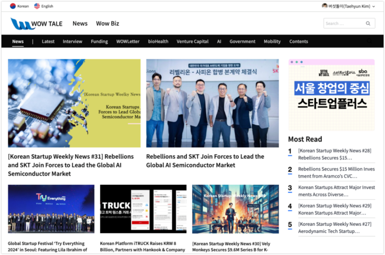The image size is (385, 255).
Task: Click the Seoul Startup Plus banner ad
Action: (x=332, y=95)
